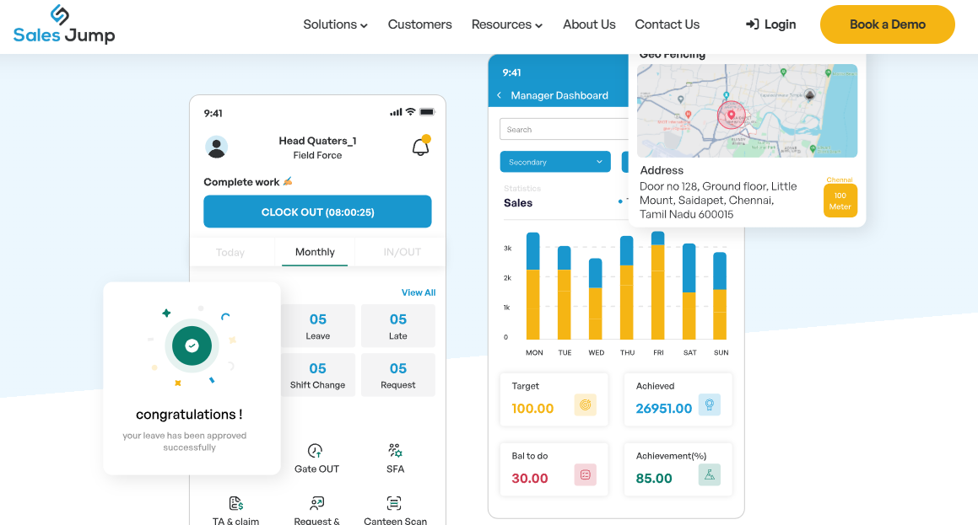Click the signal strength icon in phone status bar
978x525 pixels.
(x=396, y=112)
